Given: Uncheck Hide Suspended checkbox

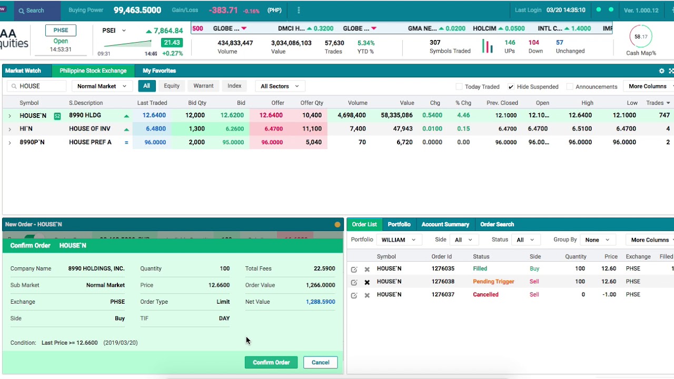Looking at the screenshot, I should [511, 86].
